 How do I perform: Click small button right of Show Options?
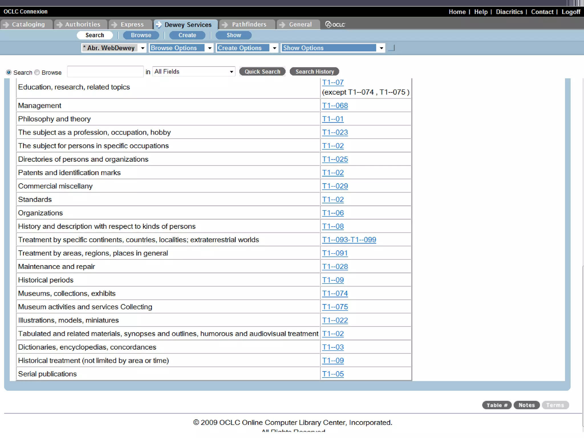click(392, 48)
